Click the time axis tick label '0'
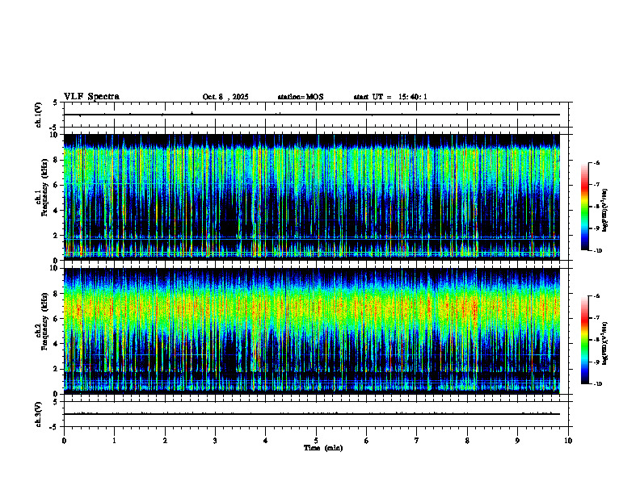640x494 pixels. (64, 441)
